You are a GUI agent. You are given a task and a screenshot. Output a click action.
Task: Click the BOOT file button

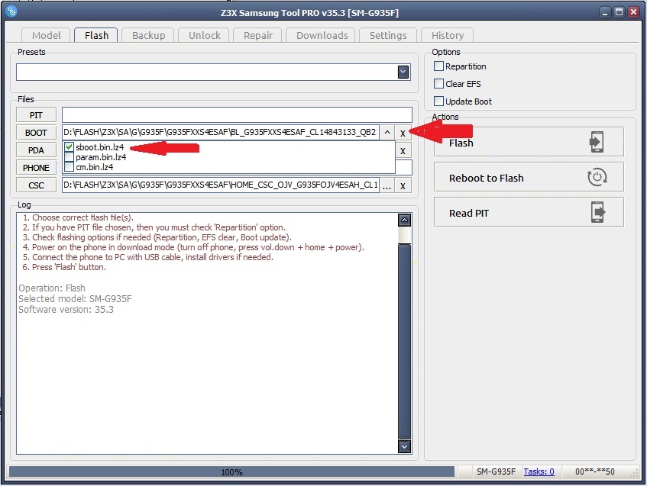click(37, 133)
